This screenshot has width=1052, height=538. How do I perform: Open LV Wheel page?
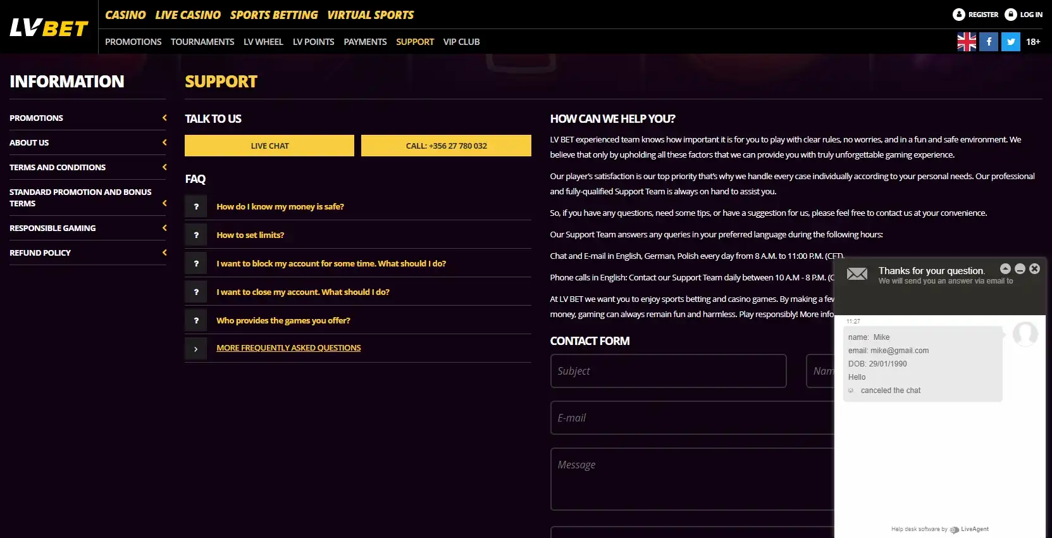pos(263,42)
